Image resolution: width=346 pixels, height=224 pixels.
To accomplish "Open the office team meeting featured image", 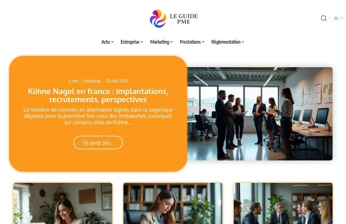I will click(x=260, y=114).
